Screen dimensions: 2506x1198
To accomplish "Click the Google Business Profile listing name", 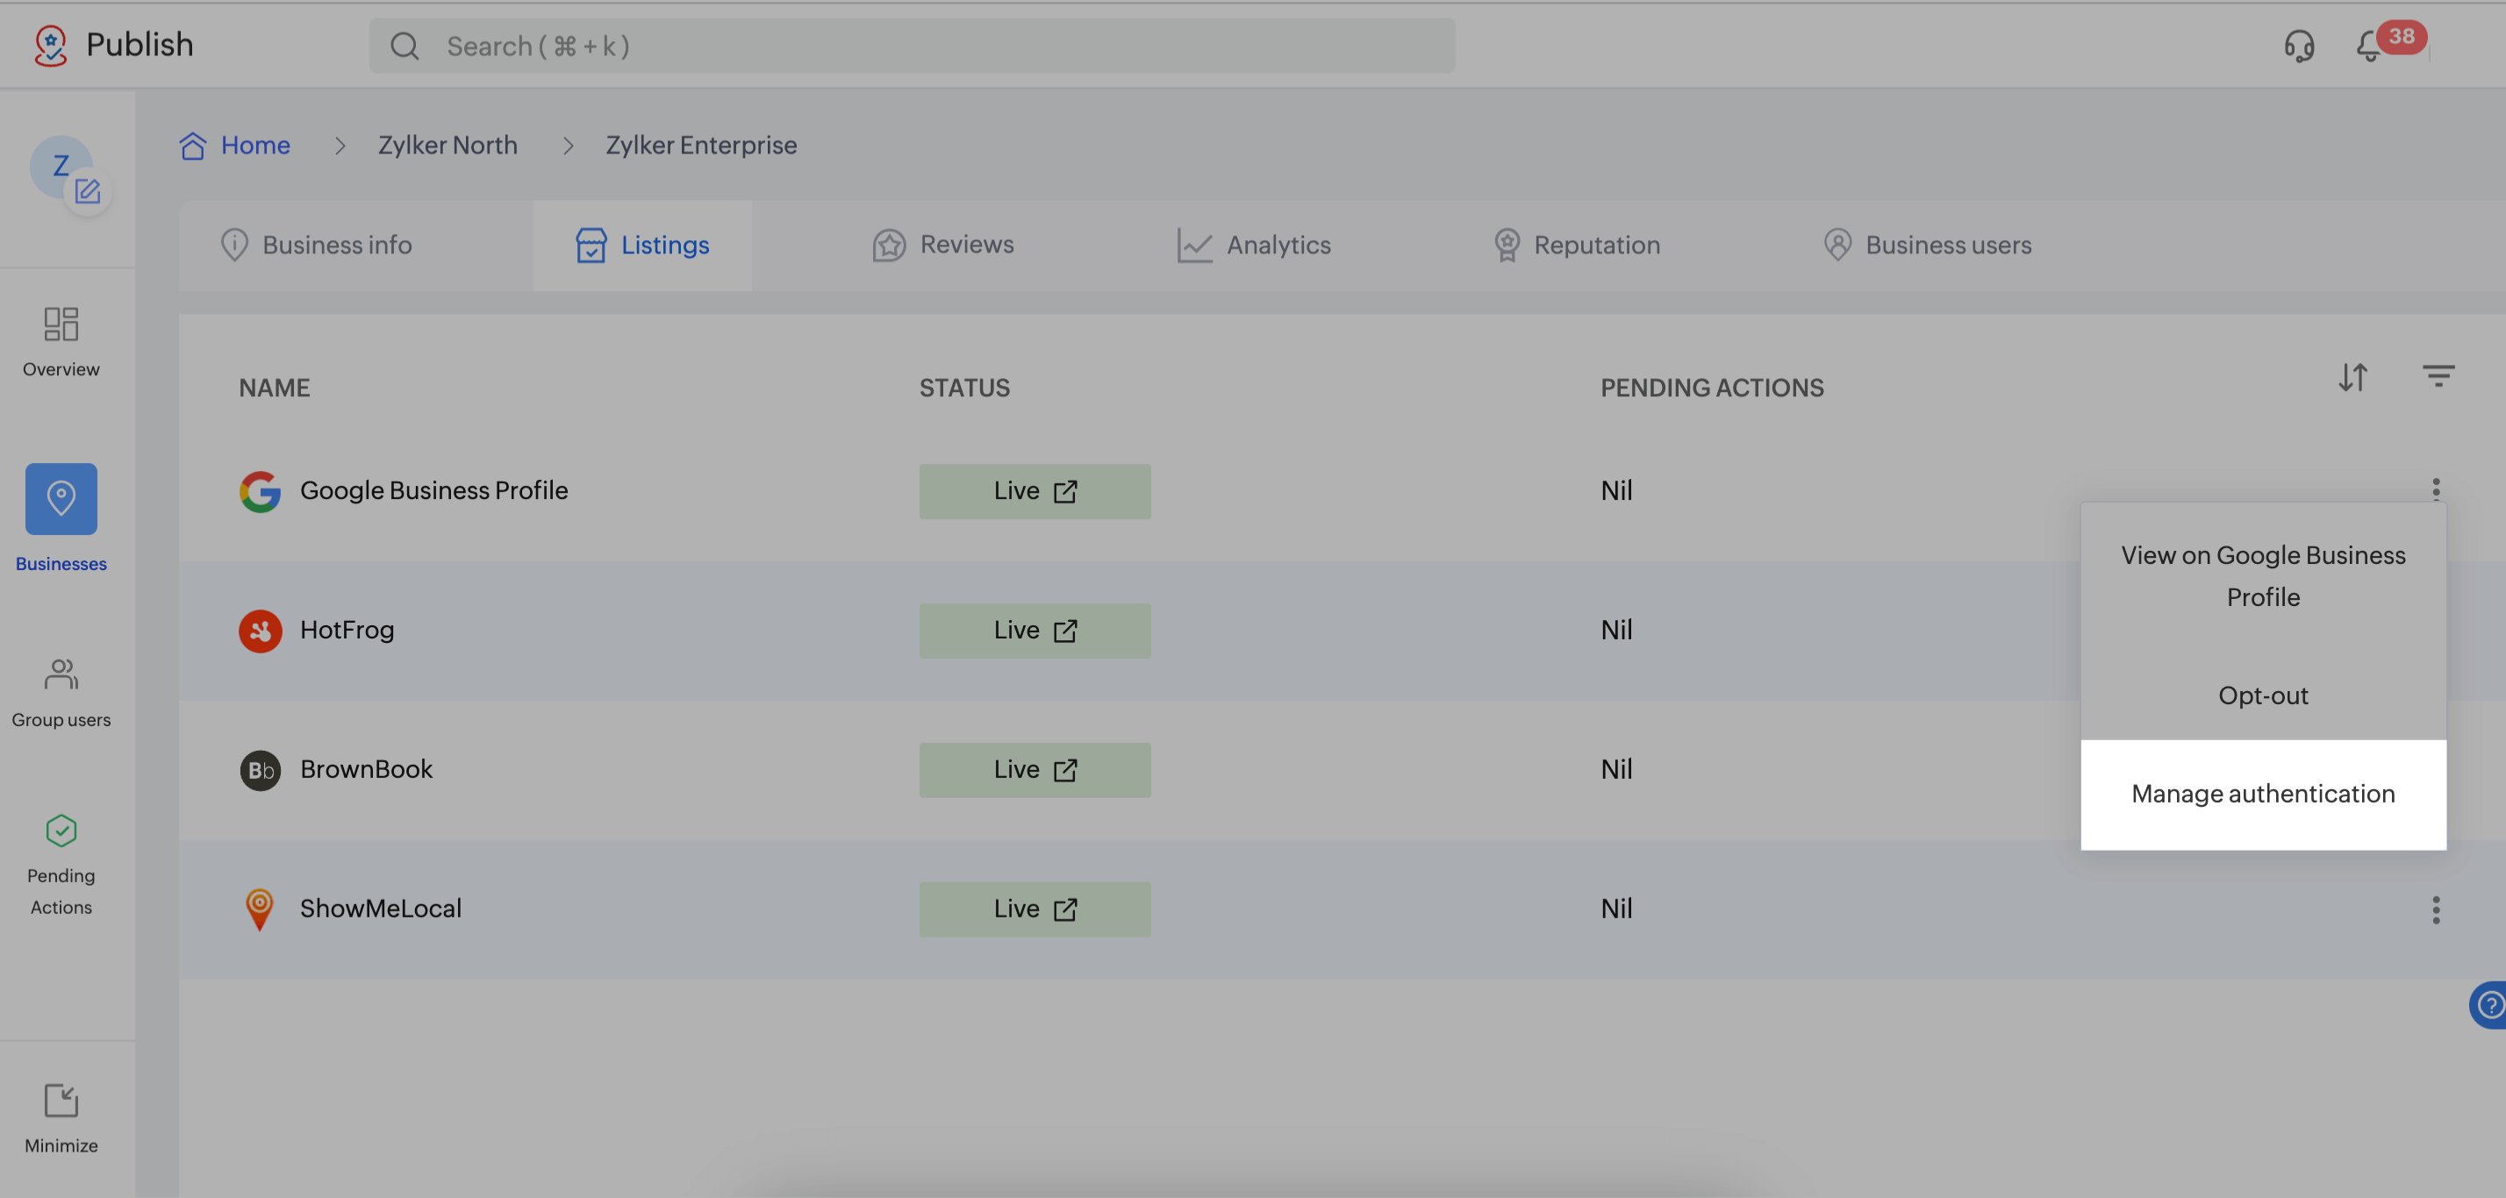I will pos(433,490).
